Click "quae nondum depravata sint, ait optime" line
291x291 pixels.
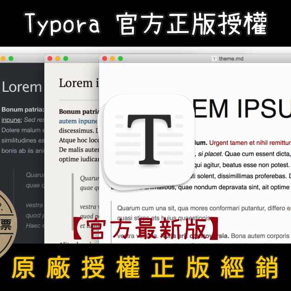coord(234,187)
